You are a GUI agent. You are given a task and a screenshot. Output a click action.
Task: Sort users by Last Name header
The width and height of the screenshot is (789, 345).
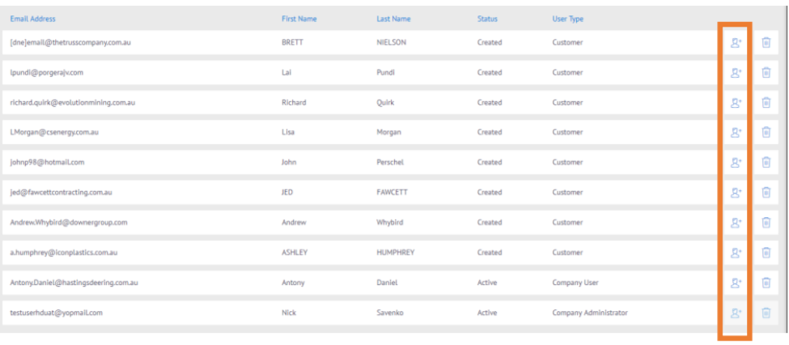click(393, 19)
